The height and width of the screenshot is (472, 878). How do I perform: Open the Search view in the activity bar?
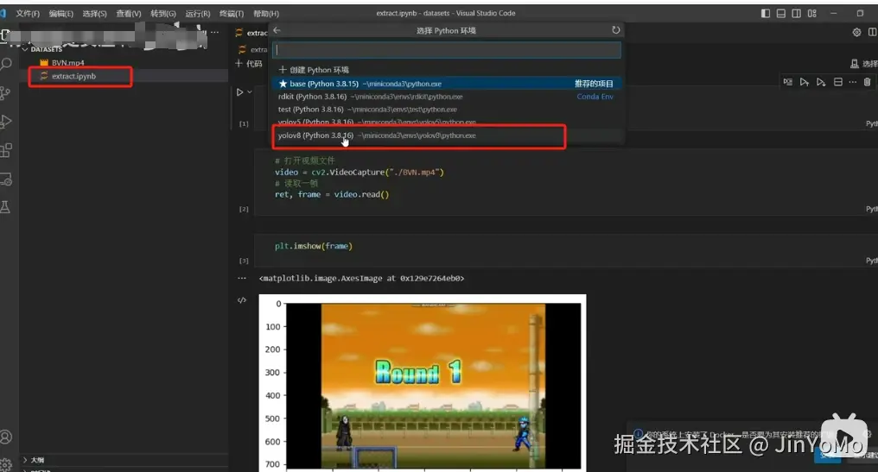click(6, 65)
